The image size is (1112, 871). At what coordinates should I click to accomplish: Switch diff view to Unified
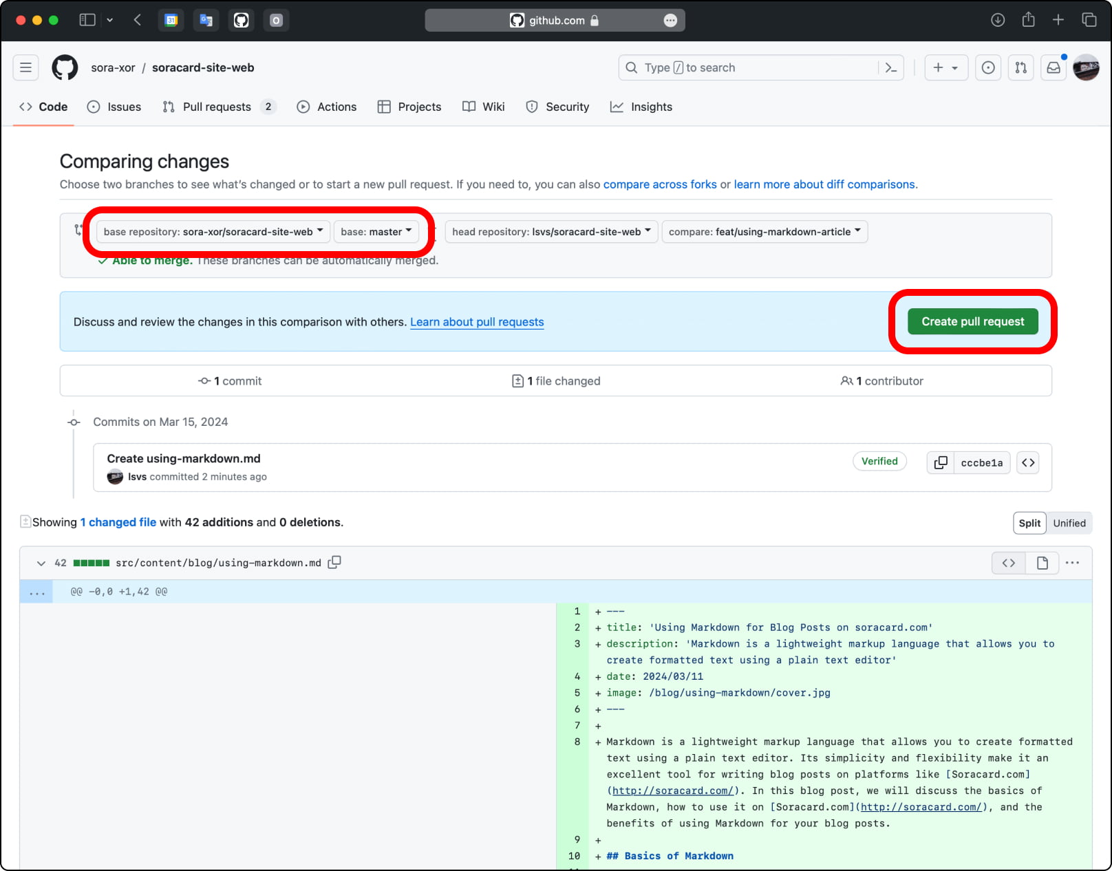coord(1069,523)
